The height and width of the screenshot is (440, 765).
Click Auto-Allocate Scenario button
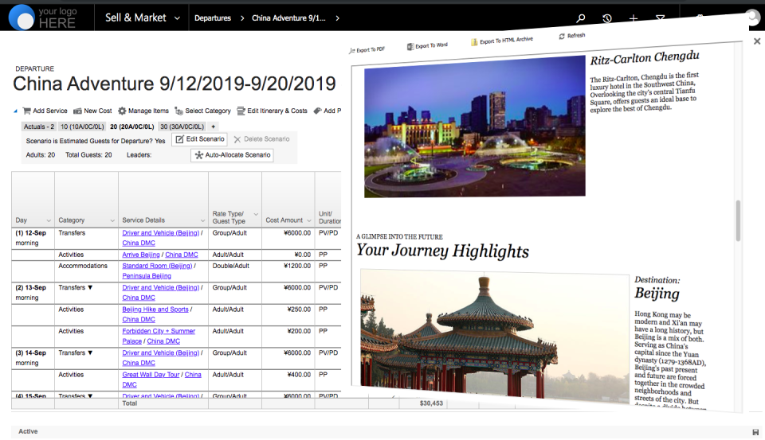pos(232,155)
